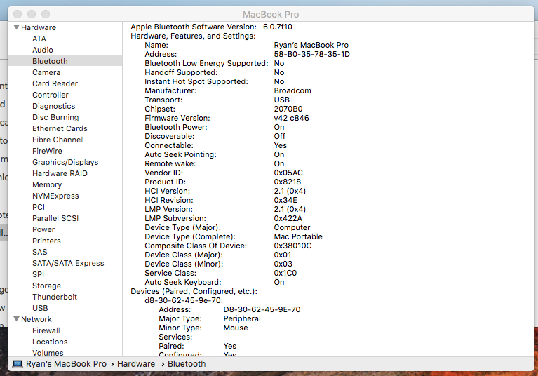This screenshot has height=376, width=538.
Task: Click the Major Type value Peripheral
Action: [242, 318]
